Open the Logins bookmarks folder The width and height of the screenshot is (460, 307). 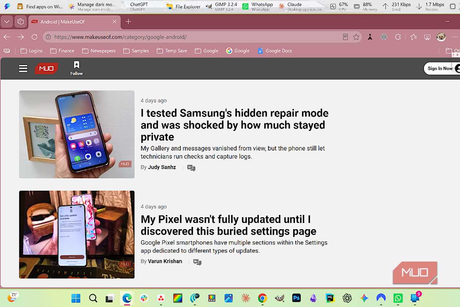pos(32,51)
